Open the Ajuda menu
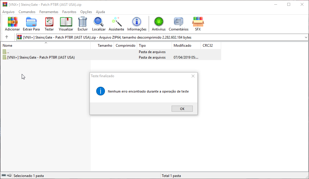309x179 pixels. pyautogui.click(x=100, y=12)
